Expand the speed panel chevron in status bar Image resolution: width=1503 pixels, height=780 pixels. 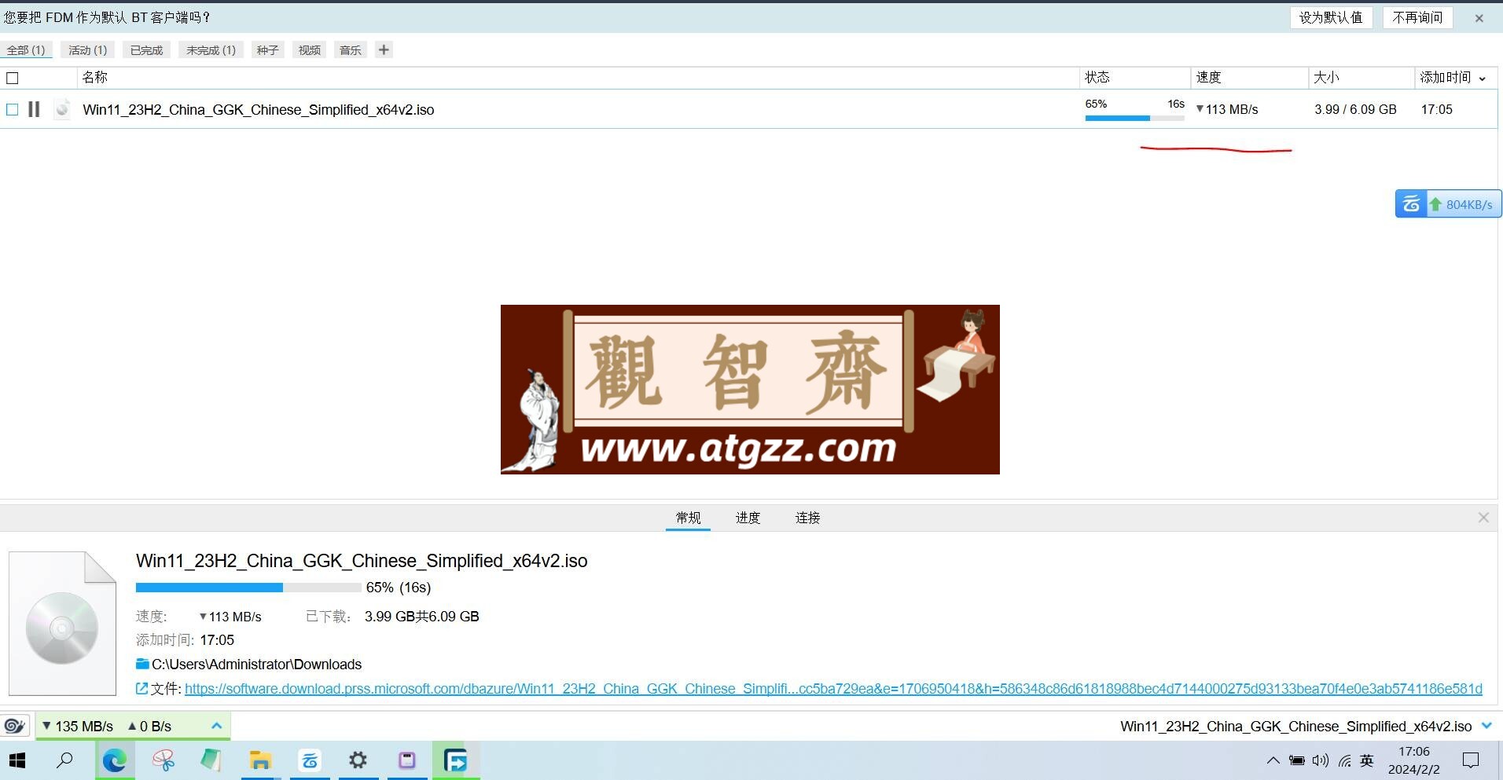coord(217,726)
